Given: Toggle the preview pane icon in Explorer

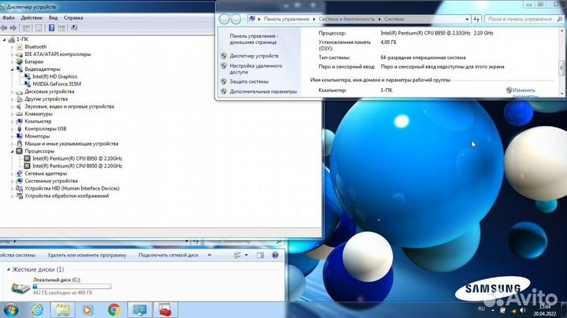Looking at the screenshot, I should [259, 255].
